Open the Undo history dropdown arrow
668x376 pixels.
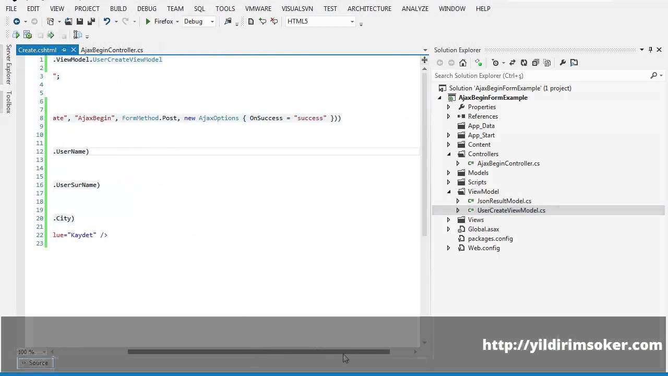tap(116, 22)
